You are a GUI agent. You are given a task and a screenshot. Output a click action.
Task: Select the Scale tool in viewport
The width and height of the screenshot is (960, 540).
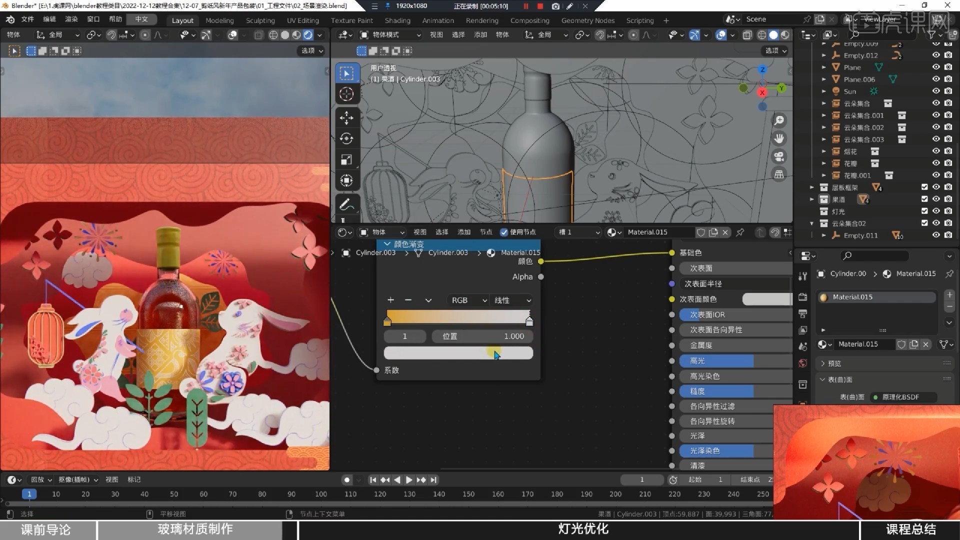(x=346, y=159)
